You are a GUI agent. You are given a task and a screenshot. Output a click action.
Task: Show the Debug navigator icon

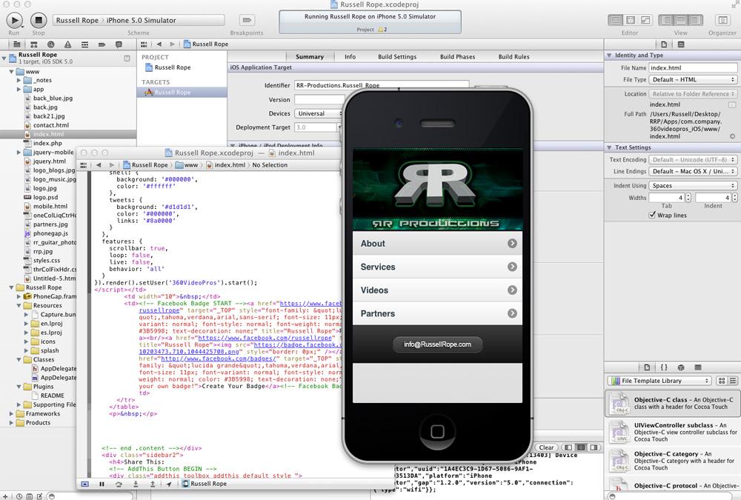(84, 44)
